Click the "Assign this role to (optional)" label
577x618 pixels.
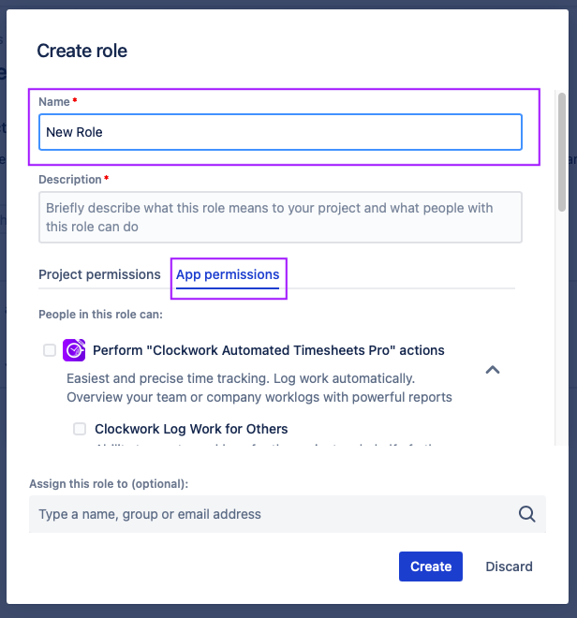[x=109, y=483]
